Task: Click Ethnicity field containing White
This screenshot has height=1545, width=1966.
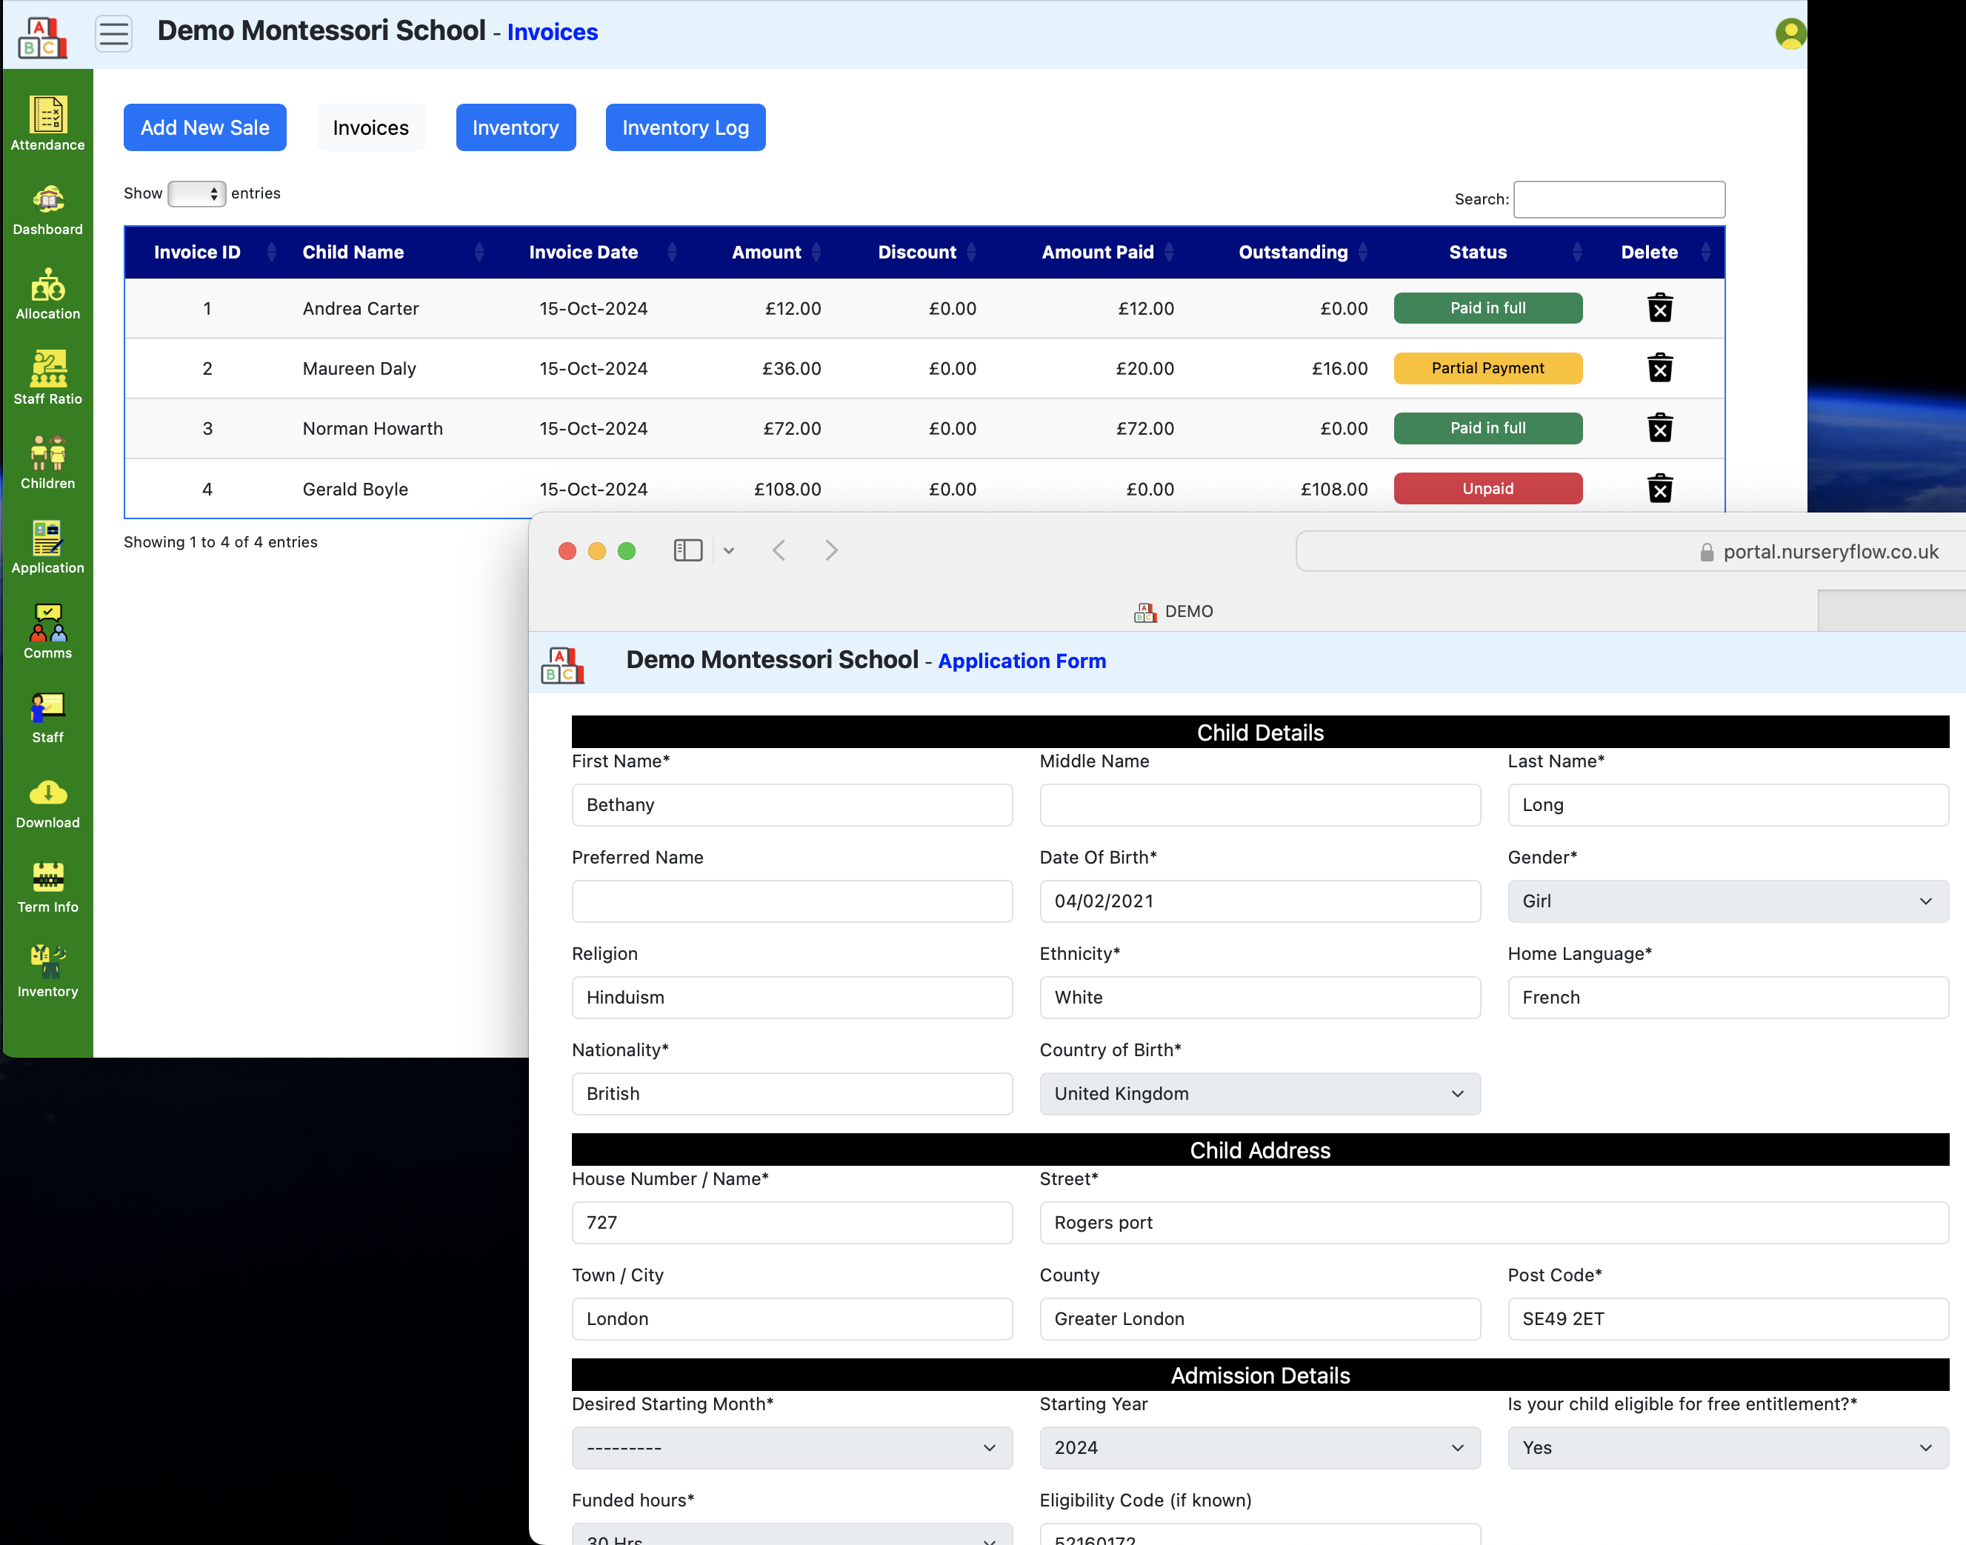Action: click(1259, 997)
